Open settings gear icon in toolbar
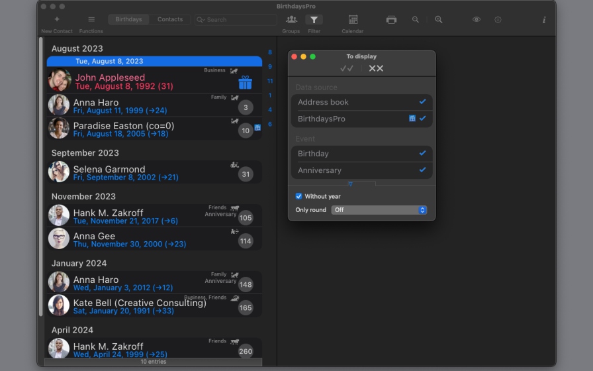This screenshot has width=593, height=371. (498, 20)
